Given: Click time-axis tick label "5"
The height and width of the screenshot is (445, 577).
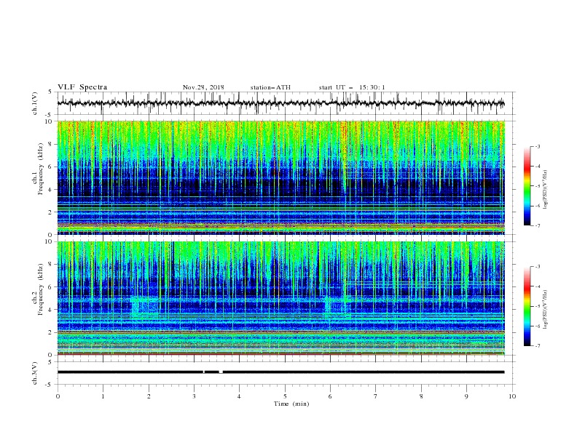Looking at the screenshot, I should coord(285,396).
